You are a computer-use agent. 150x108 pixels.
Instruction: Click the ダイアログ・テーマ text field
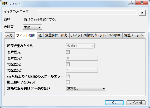(87, 13)
